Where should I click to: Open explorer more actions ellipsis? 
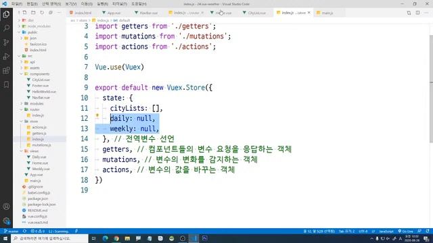coord(59,13)
